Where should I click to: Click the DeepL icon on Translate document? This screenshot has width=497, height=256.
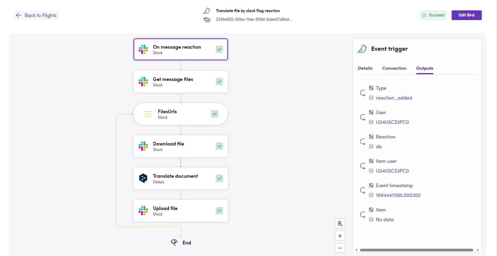[143, 178]
